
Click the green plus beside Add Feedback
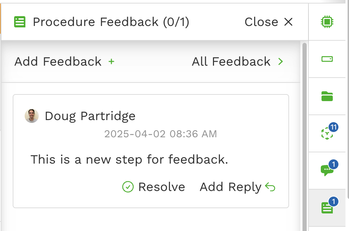click(x=111, y=62)
